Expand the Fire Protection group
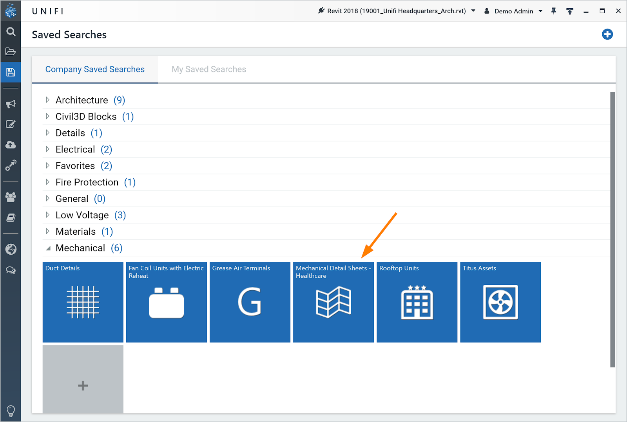The image size is (627, 422). (47, 182)
